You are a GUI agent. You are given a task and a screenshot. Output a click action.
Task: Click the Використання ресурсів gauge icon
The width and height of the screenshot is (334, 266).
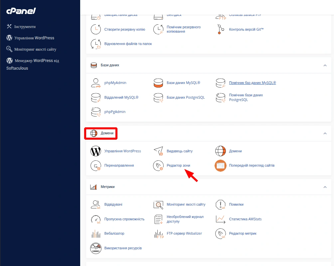95,248
